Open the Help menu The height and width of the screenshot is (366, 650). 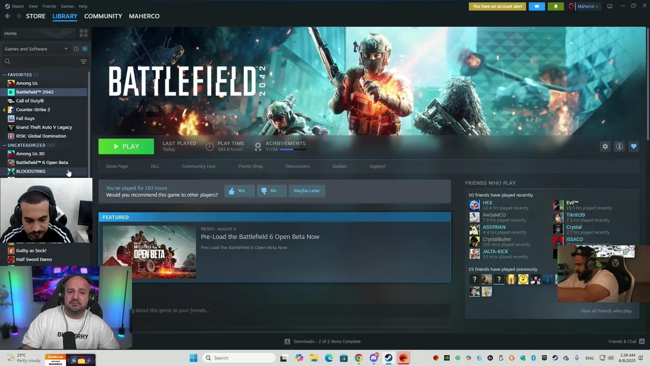(83, 6)
